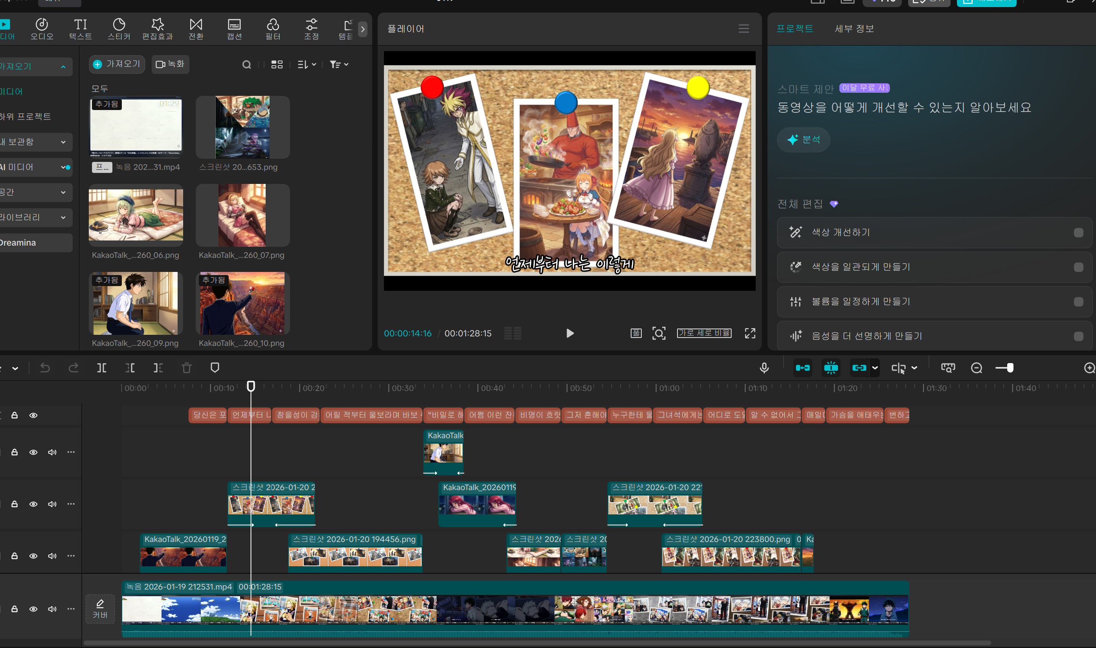The height and width of the screenshot is (648, 1096).
Task: Mute the main 녹음 video track
Action: click(52, 609)
